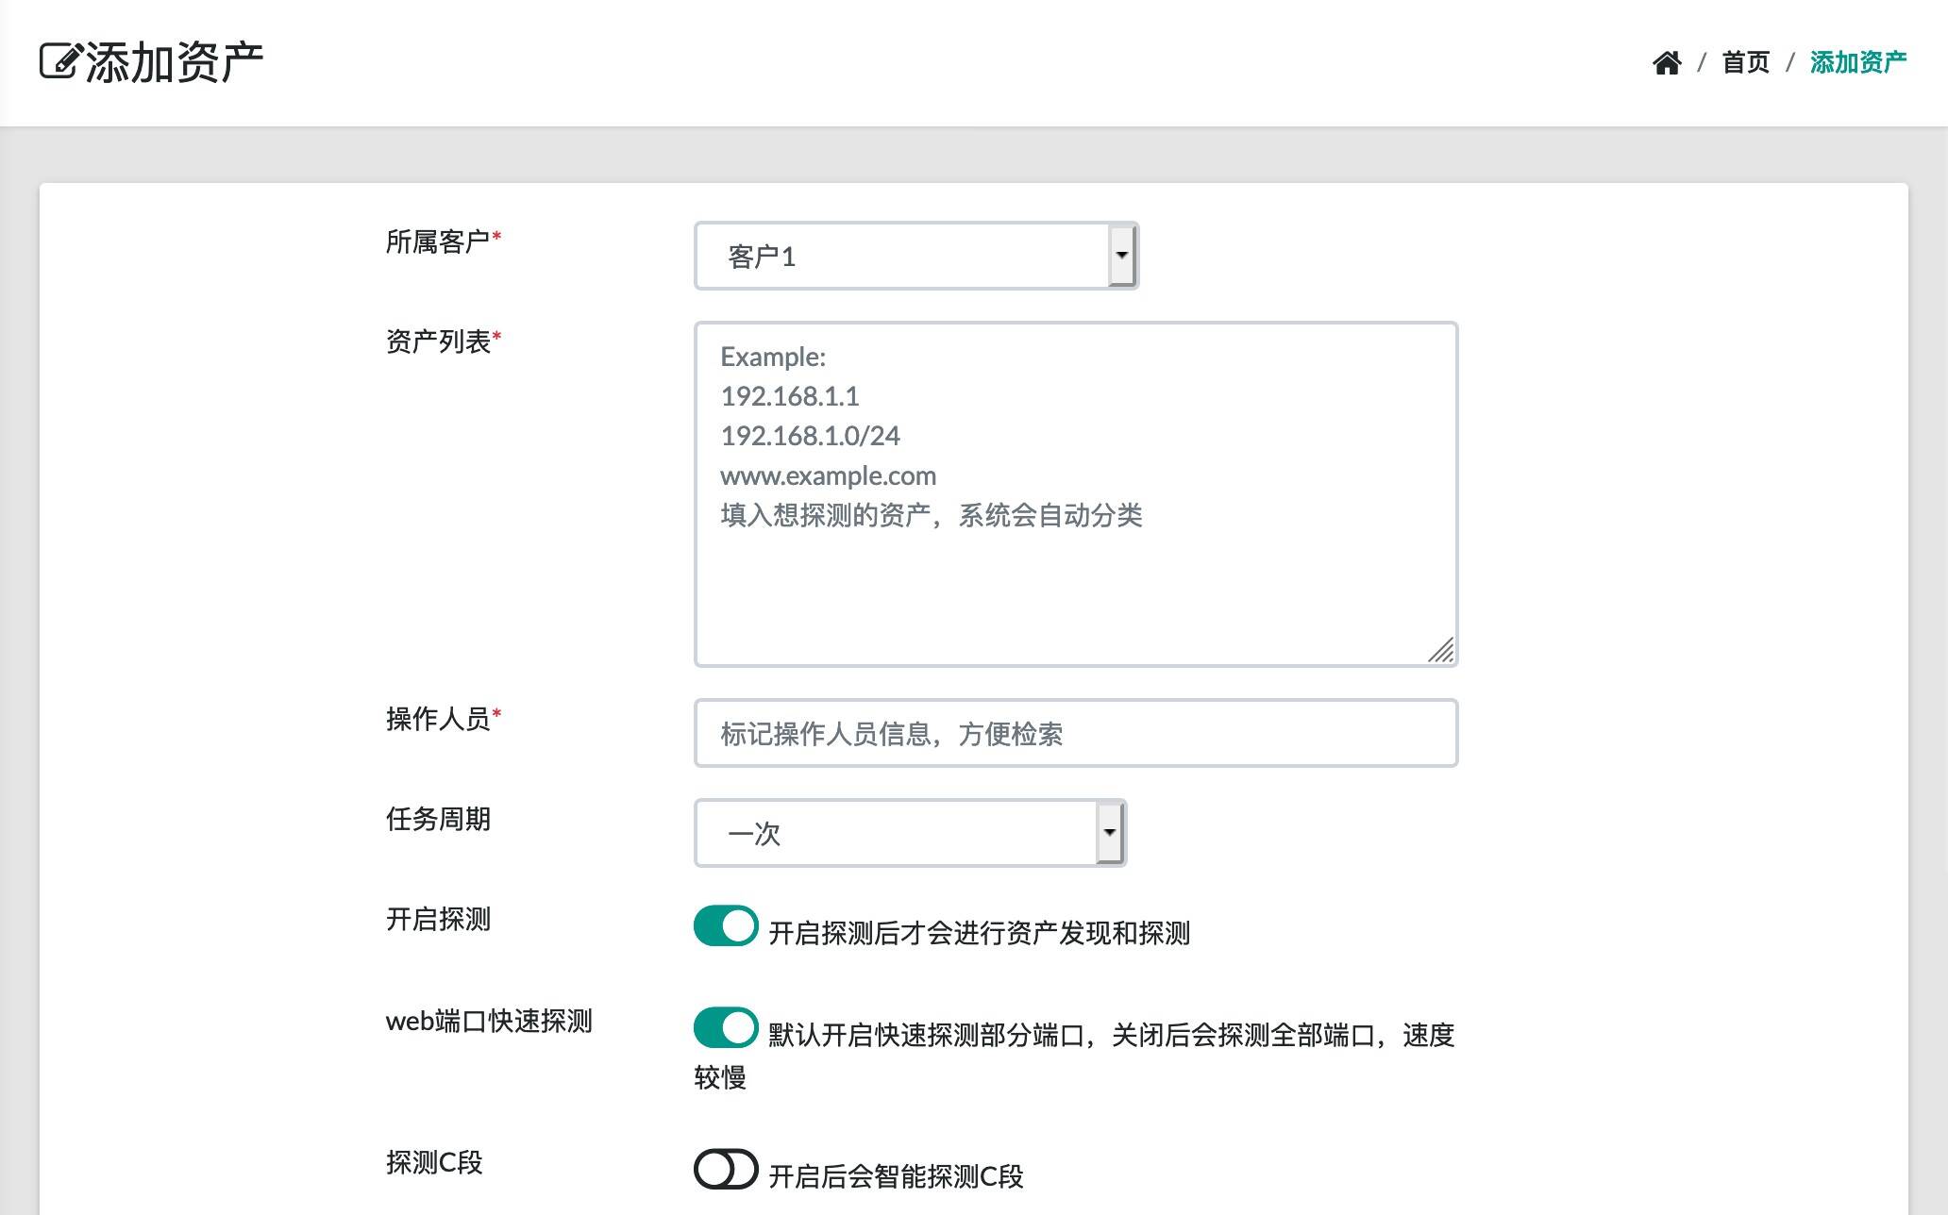Open the 首页 breadcrumb link
Viewport: 1948px width, 1215px height.
(1746, 62)
